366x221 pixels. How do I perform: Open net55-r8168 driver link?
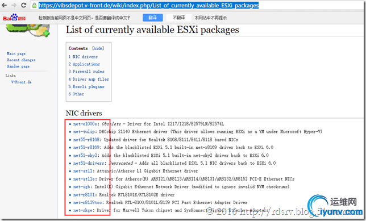(86, 140)
